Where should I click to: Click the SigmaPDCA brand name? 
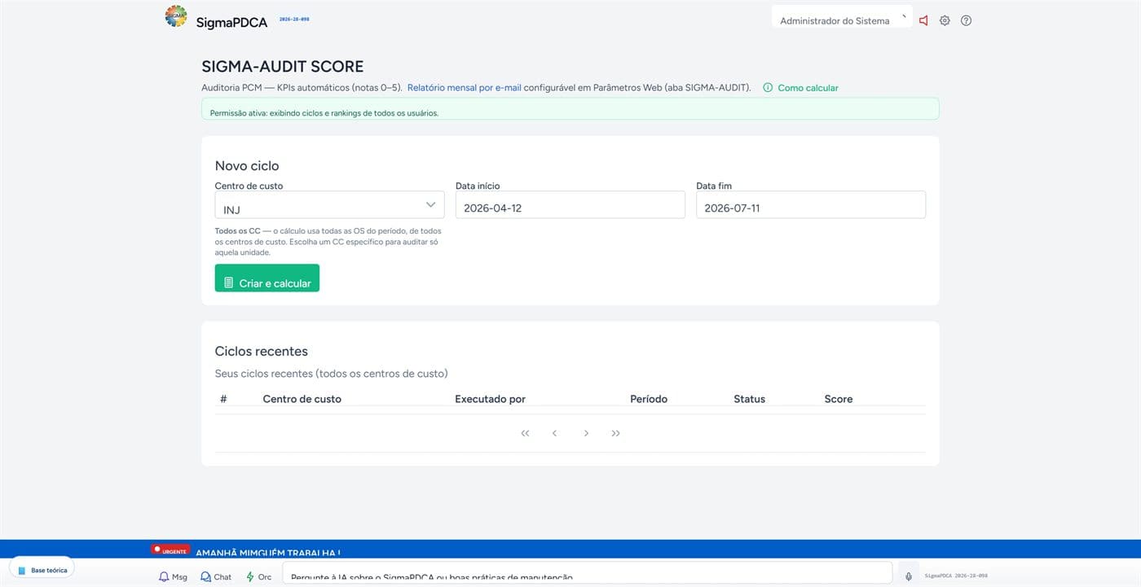tap(231, 23)
